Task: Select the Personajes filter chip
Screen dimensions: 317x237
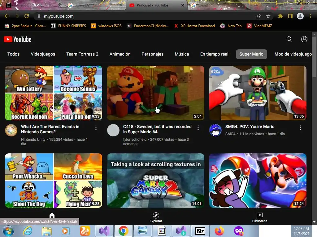Action: (152, 54)
